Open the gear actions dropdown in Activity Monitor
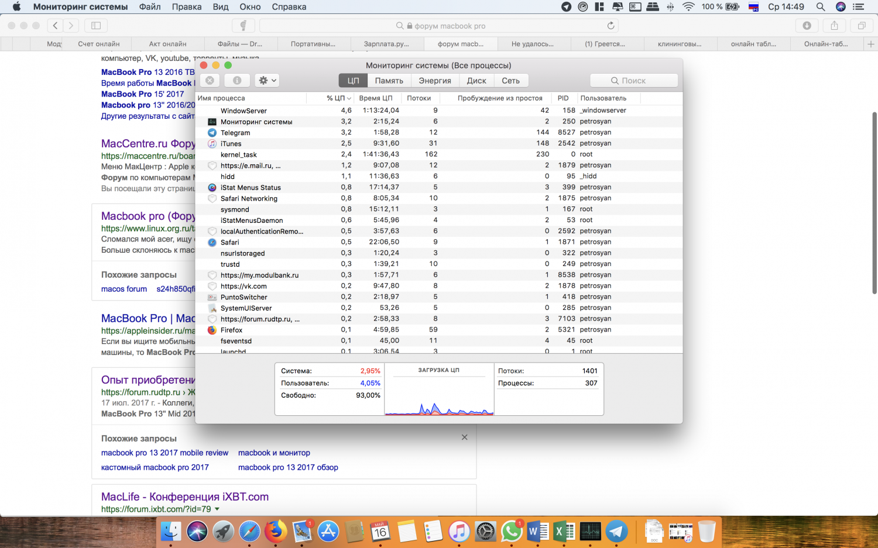 pyautogui.click(x=267, y=81)
